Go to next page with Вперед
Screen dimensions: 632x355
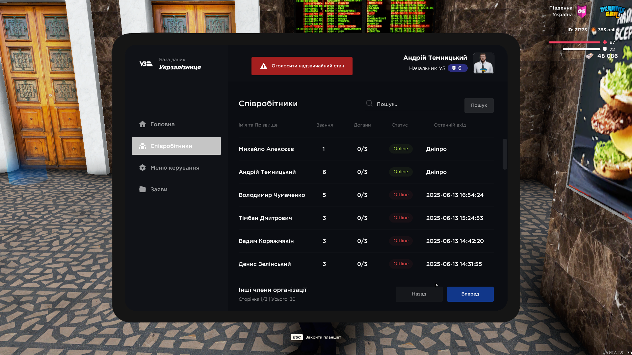(x=470, y=294)
